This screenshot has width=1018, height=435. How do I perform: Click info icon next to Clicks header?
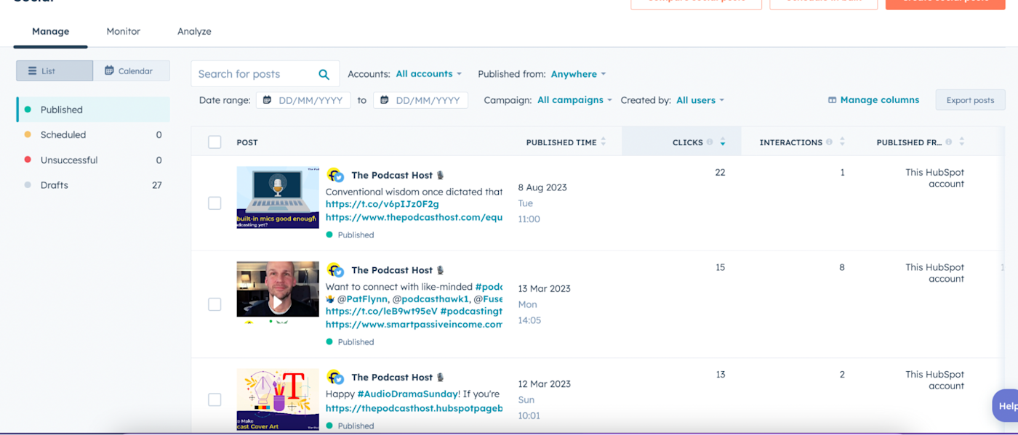[x=710, y=142]
